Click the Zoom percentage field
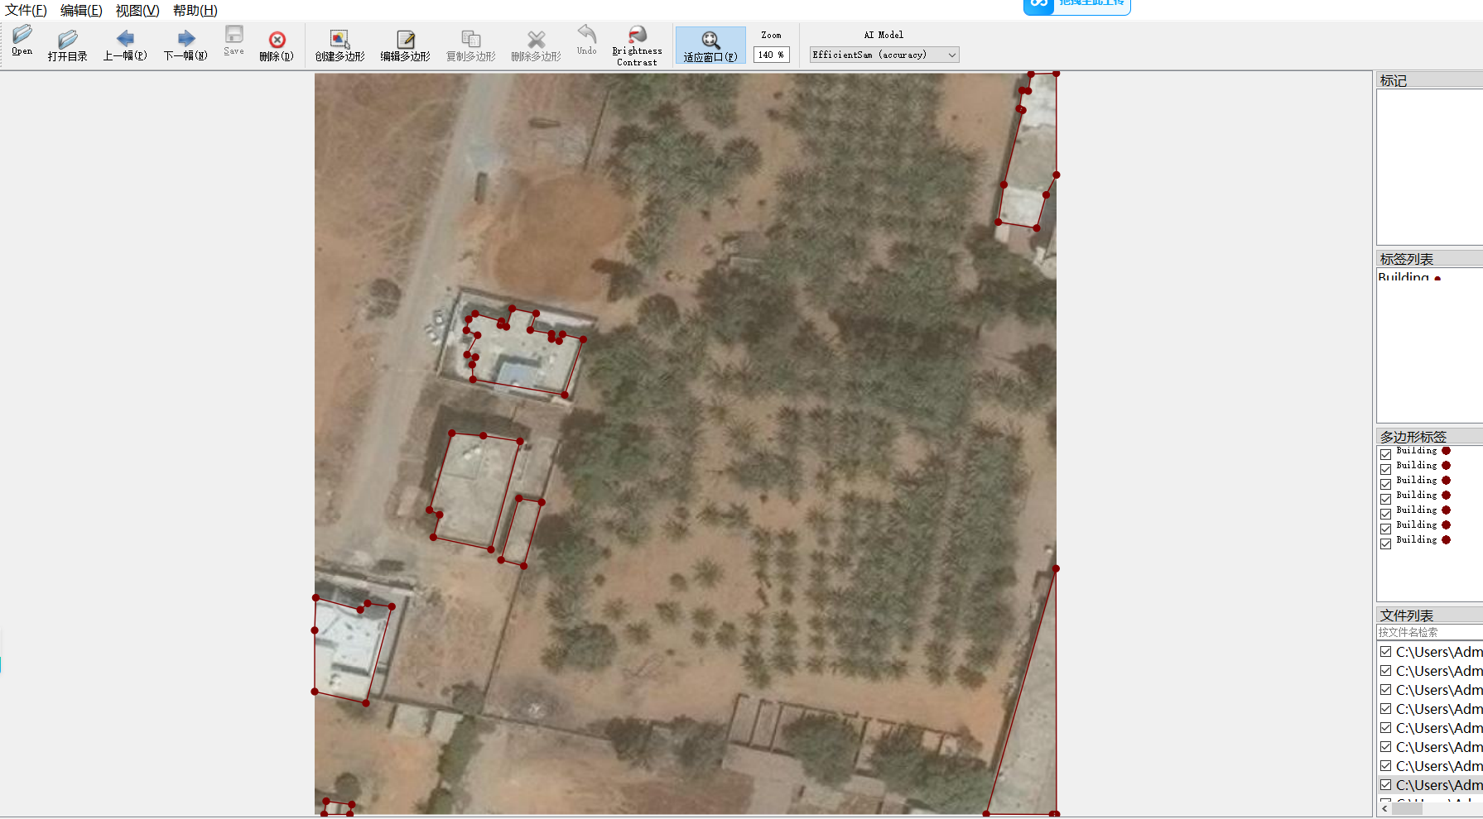1483x819 pixels. pos(771,55)
